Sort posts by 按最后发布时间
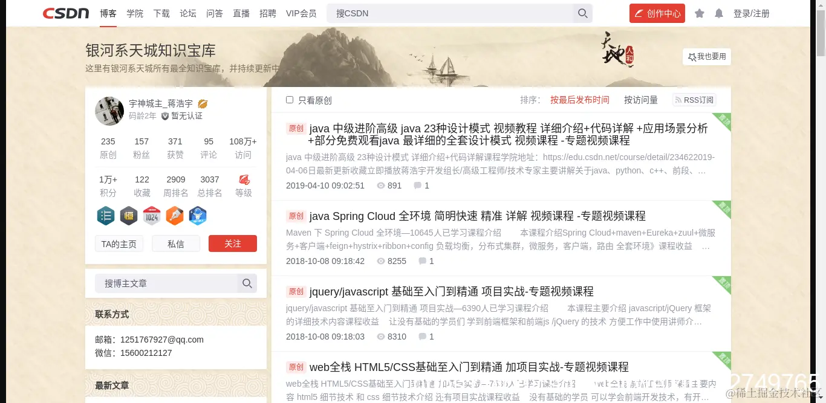This screenshot has width=826, height=403. (580, 100)
